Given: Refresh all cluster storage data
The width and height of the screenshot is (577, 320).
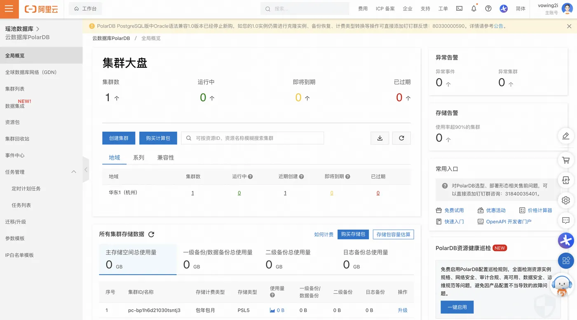Looking at the screenshot, I should [x=151, y=234].
